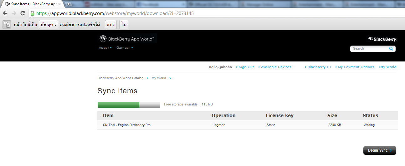
Task: Click the translate icon in the bar
Action: [7, 25]
